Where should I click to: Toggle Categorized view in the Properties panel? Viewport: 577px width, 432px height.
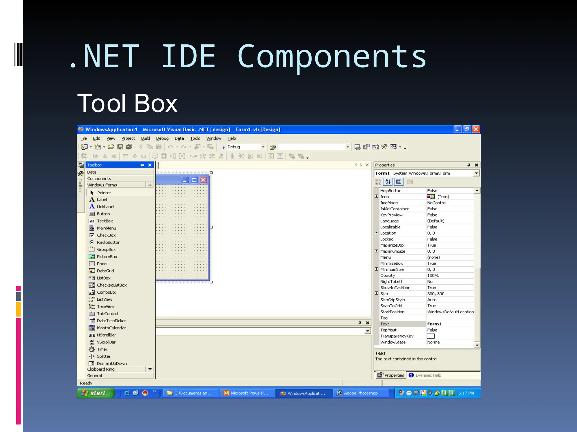click(378, 182)
